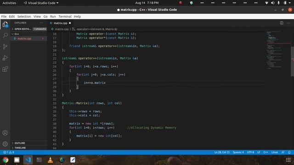294x165 pixels.
Task: Change encoding via UTF-8
Action: click(x=250, y=152)
